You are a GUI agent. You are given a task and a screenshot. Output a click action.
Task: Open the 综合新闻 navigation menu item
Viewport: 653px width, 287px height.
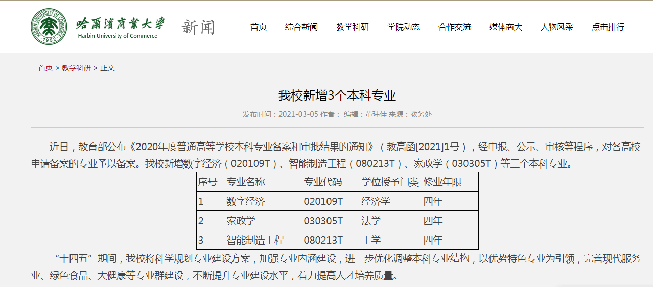tap(301, 27)
